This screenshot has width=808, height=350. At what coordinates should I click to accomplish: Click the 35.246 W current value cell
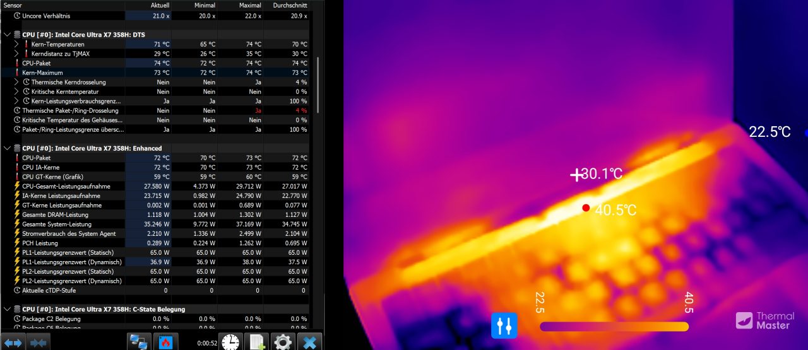coord(157,224)
